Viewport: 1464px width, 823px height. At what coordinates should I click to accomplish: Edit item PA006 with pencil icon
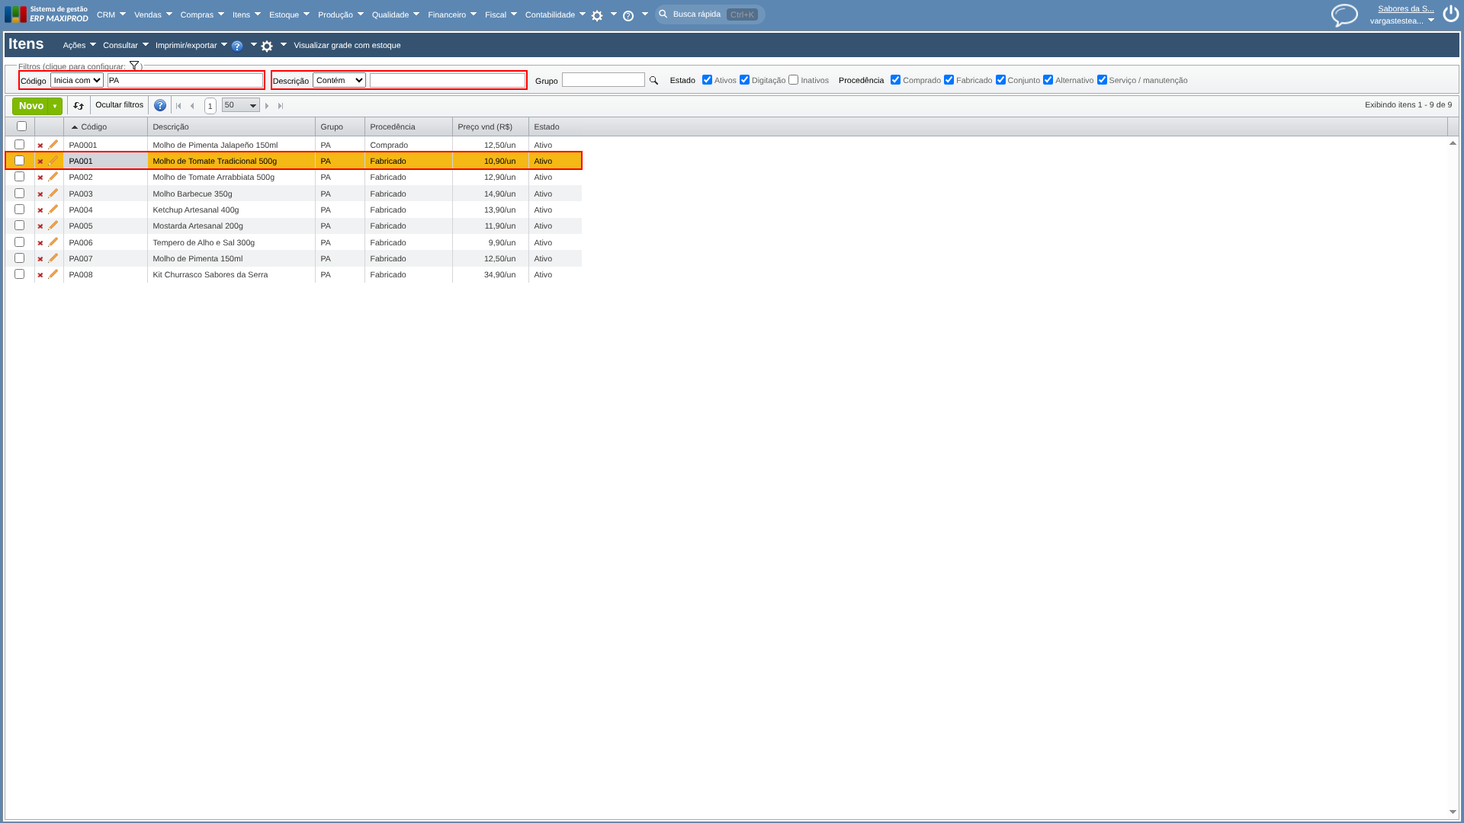pyautogui.click(x=53, y=242)
